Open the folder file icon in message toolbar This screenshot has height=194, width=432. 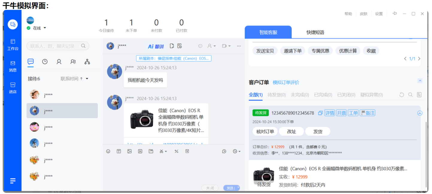click(x=151, y=151)
